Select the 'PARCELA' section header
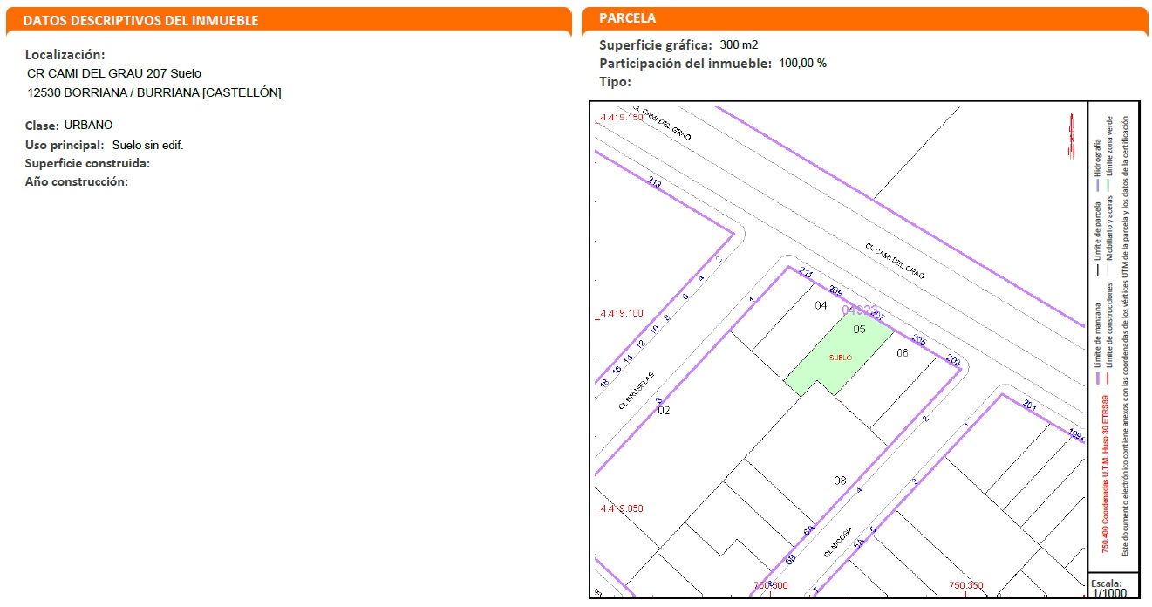The width and height of the screenshot is (1152, 607). [x=628, y=18]
